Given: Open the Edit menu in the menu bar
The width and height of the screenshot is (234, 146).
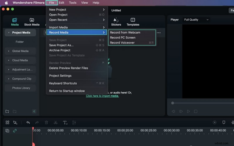Looking at the screenshot, I should pos(61,3).
